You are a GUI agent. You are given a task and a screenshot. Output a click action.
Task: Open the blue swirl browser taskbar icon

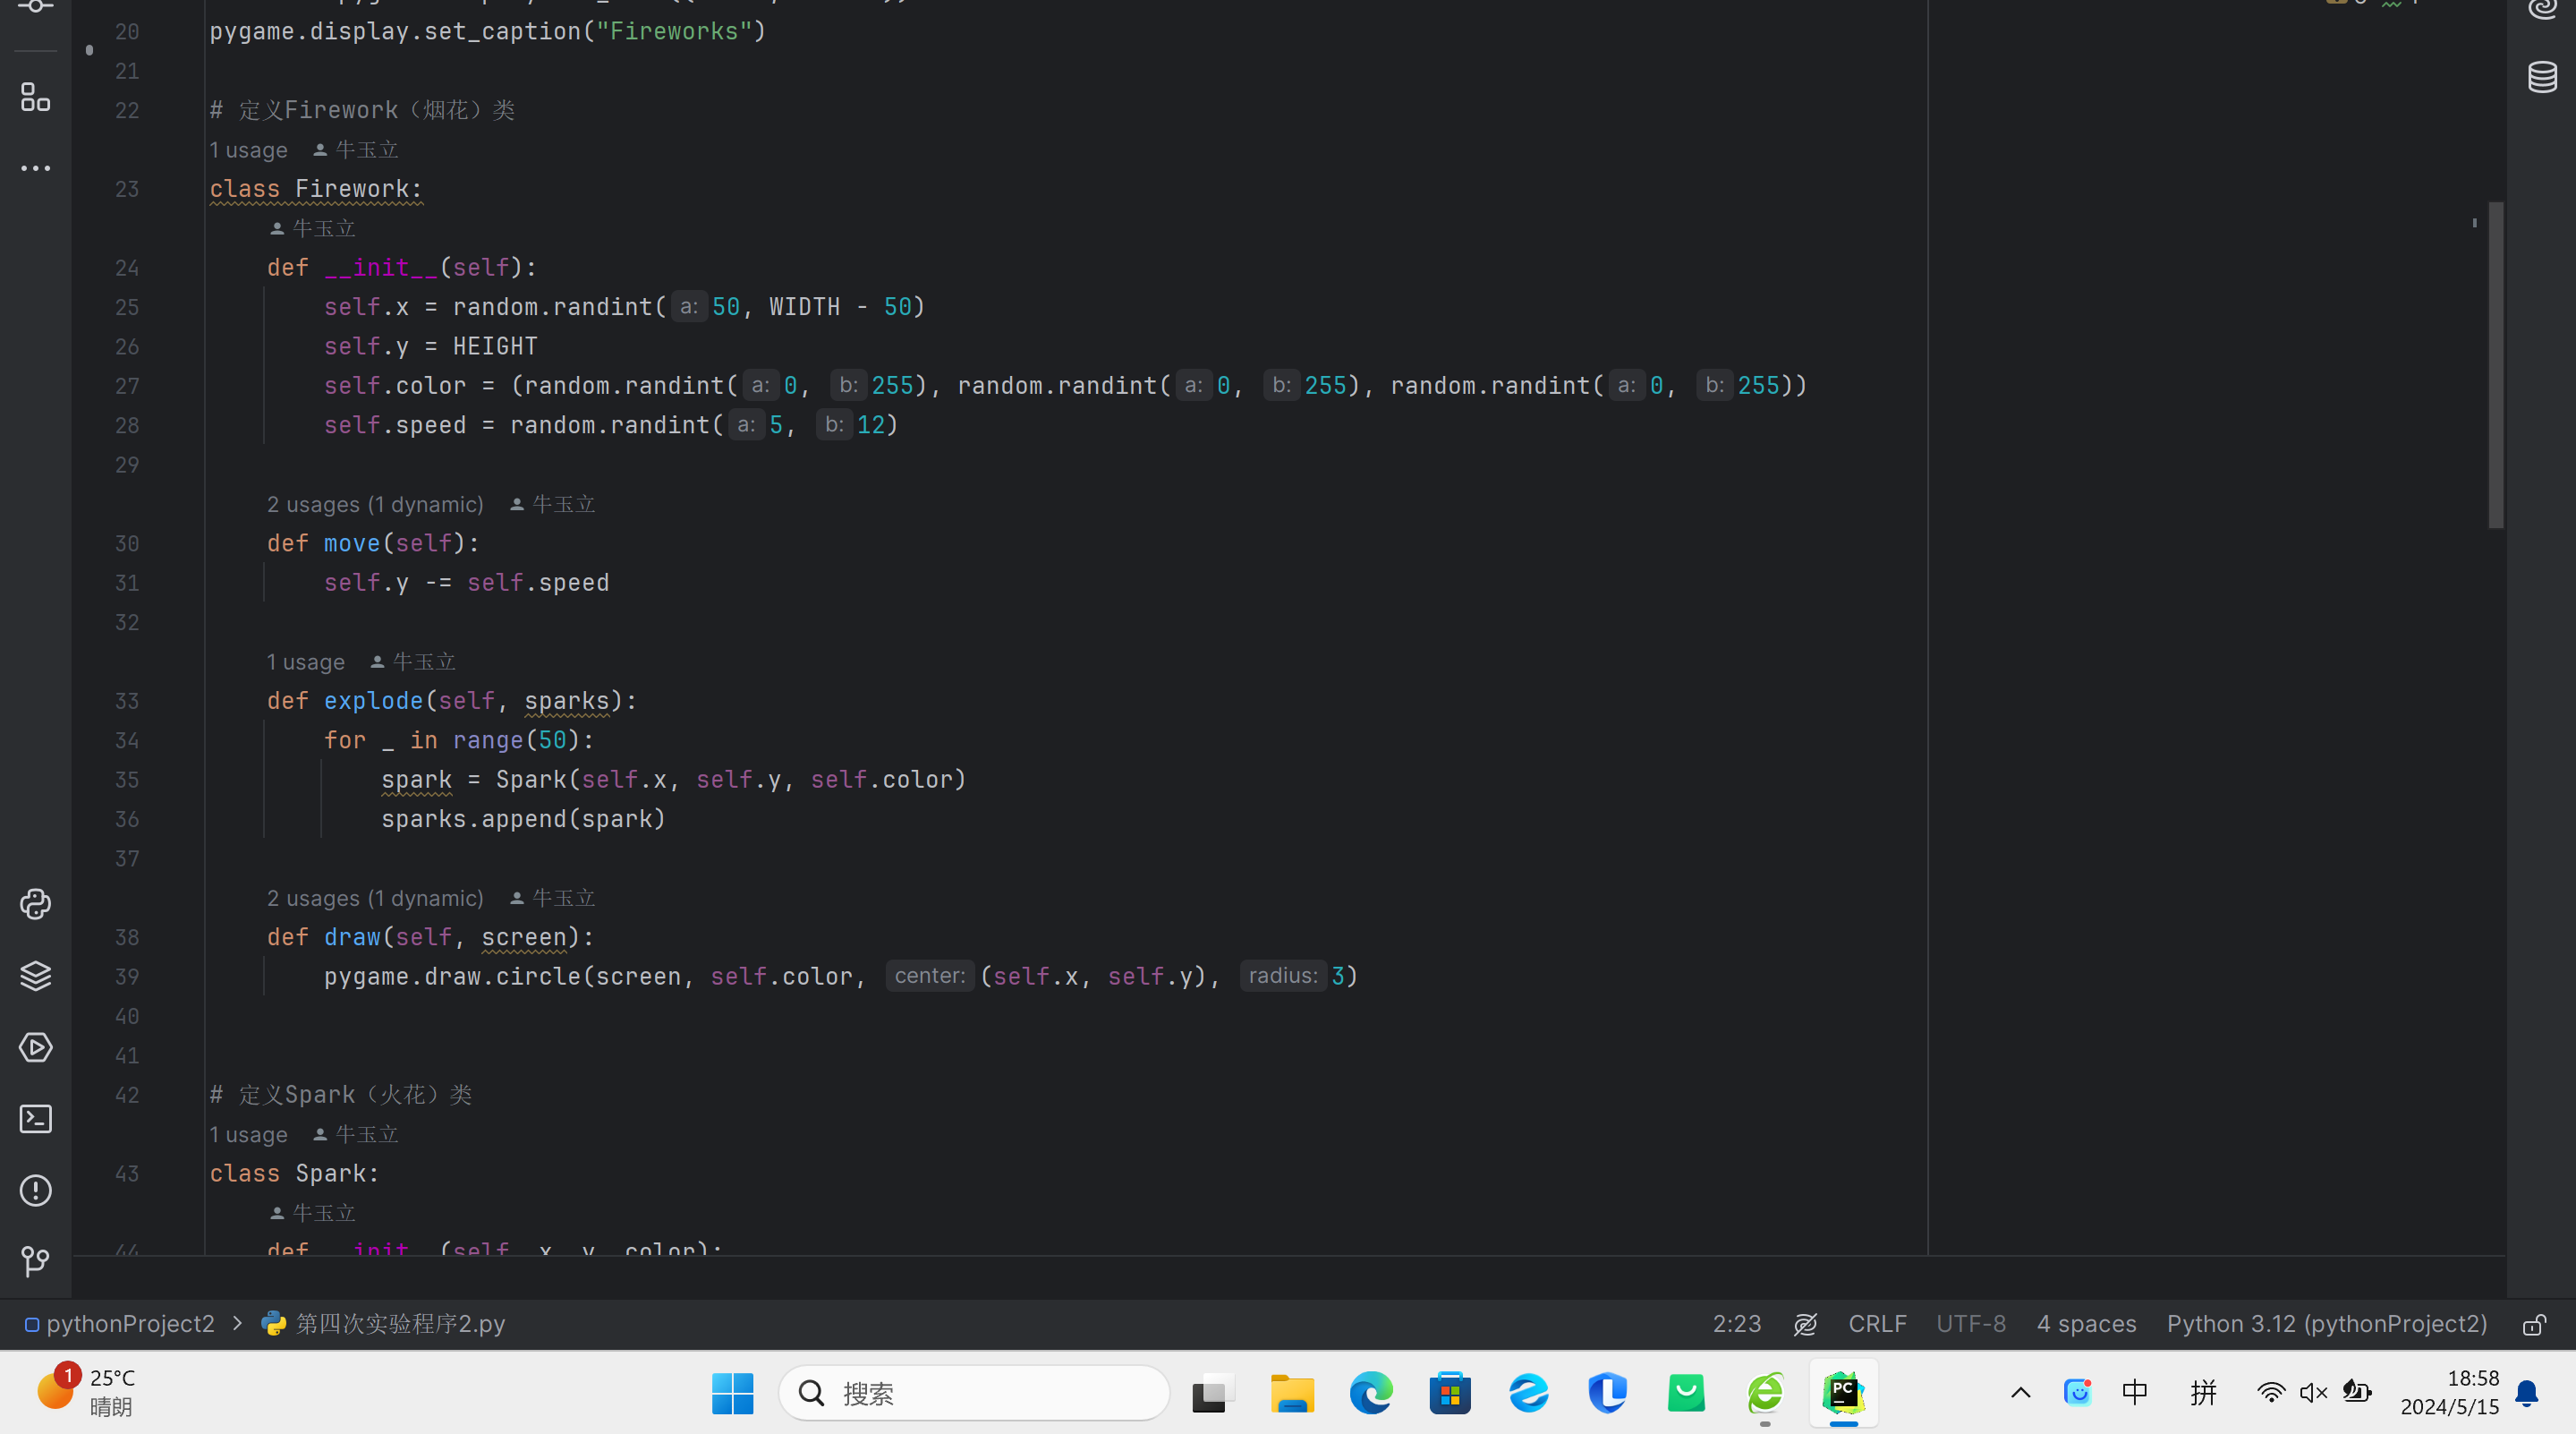[x=1528, y=1393]
